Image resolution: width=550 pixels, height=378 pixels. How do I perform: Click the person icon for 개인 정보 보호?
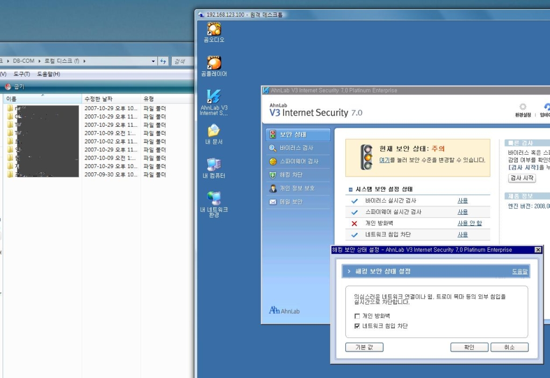(x=272, y=188)
